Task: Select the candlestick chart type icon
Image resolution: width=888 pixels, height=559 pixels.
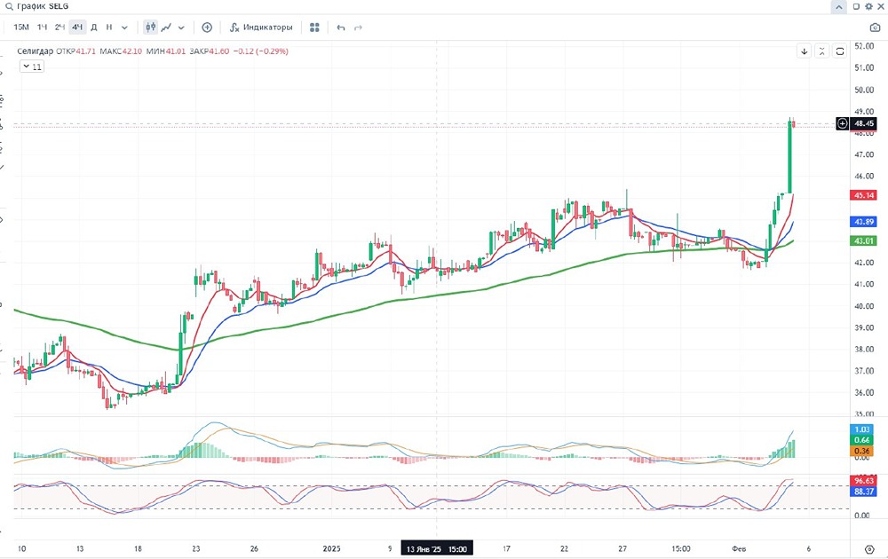Action: point(150,28)
